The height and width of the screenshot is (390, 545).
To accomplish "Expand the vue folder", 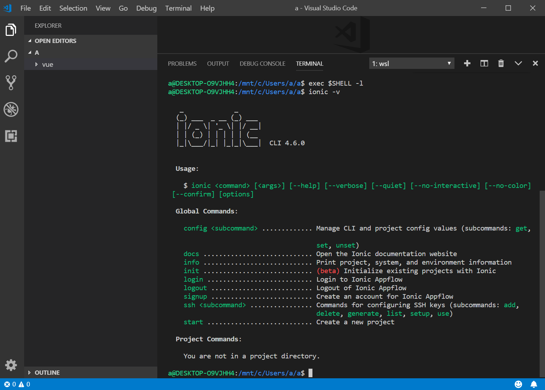I will [x=48, y=64].
